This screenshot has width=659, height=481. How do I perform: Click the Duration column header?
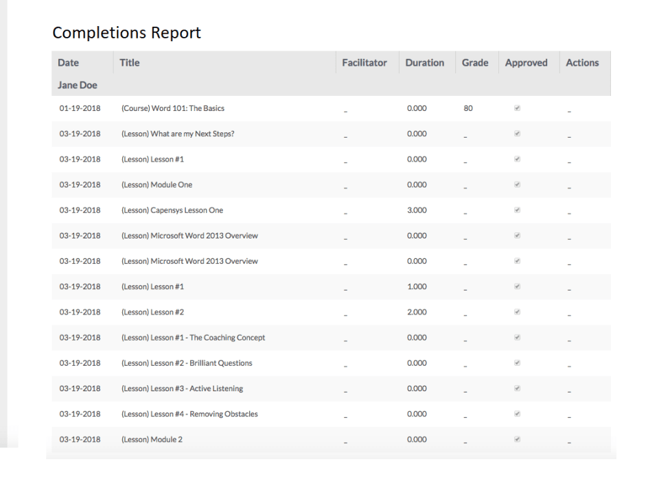(425, 62)
